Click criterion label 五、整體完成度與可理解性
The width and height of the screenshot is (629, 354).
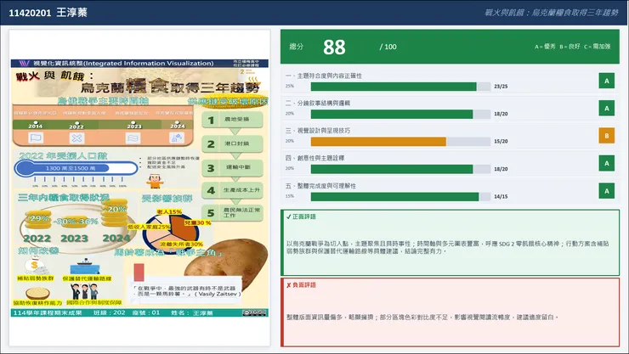pos(320,186)
